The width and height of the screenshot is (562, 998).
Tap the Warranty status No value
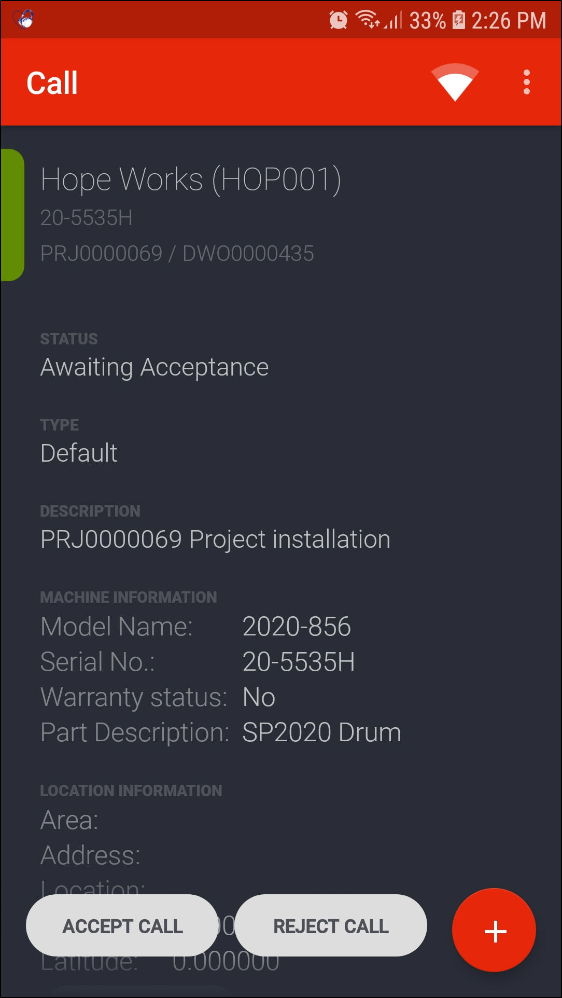pyautogui.click(x=259, y=697)
